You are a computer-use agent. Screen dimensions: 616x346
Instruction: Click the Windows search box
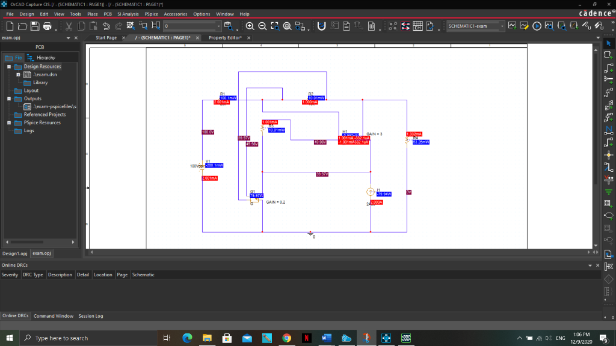88,338
